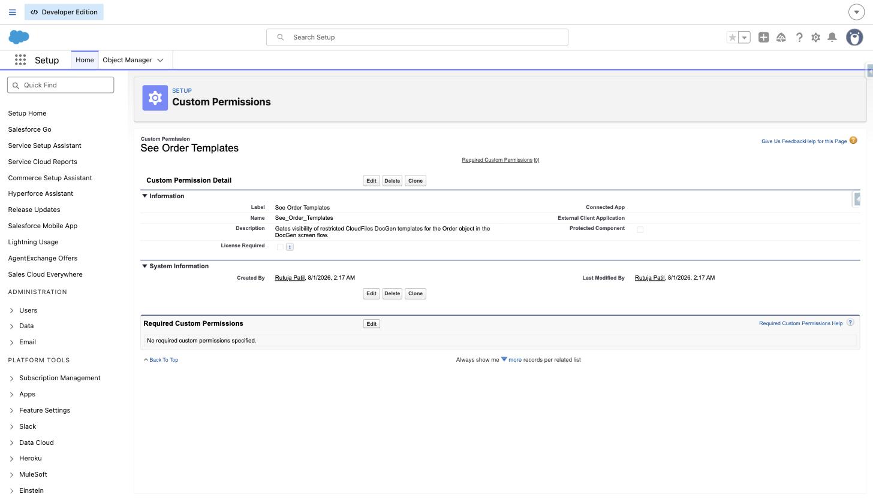Expand the MuleSoft tree node
Viewport: 873px width, 500px height.
11,475
